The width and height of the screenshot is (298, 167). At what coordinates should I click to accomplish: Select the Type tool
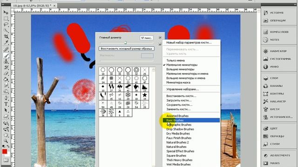6,104
